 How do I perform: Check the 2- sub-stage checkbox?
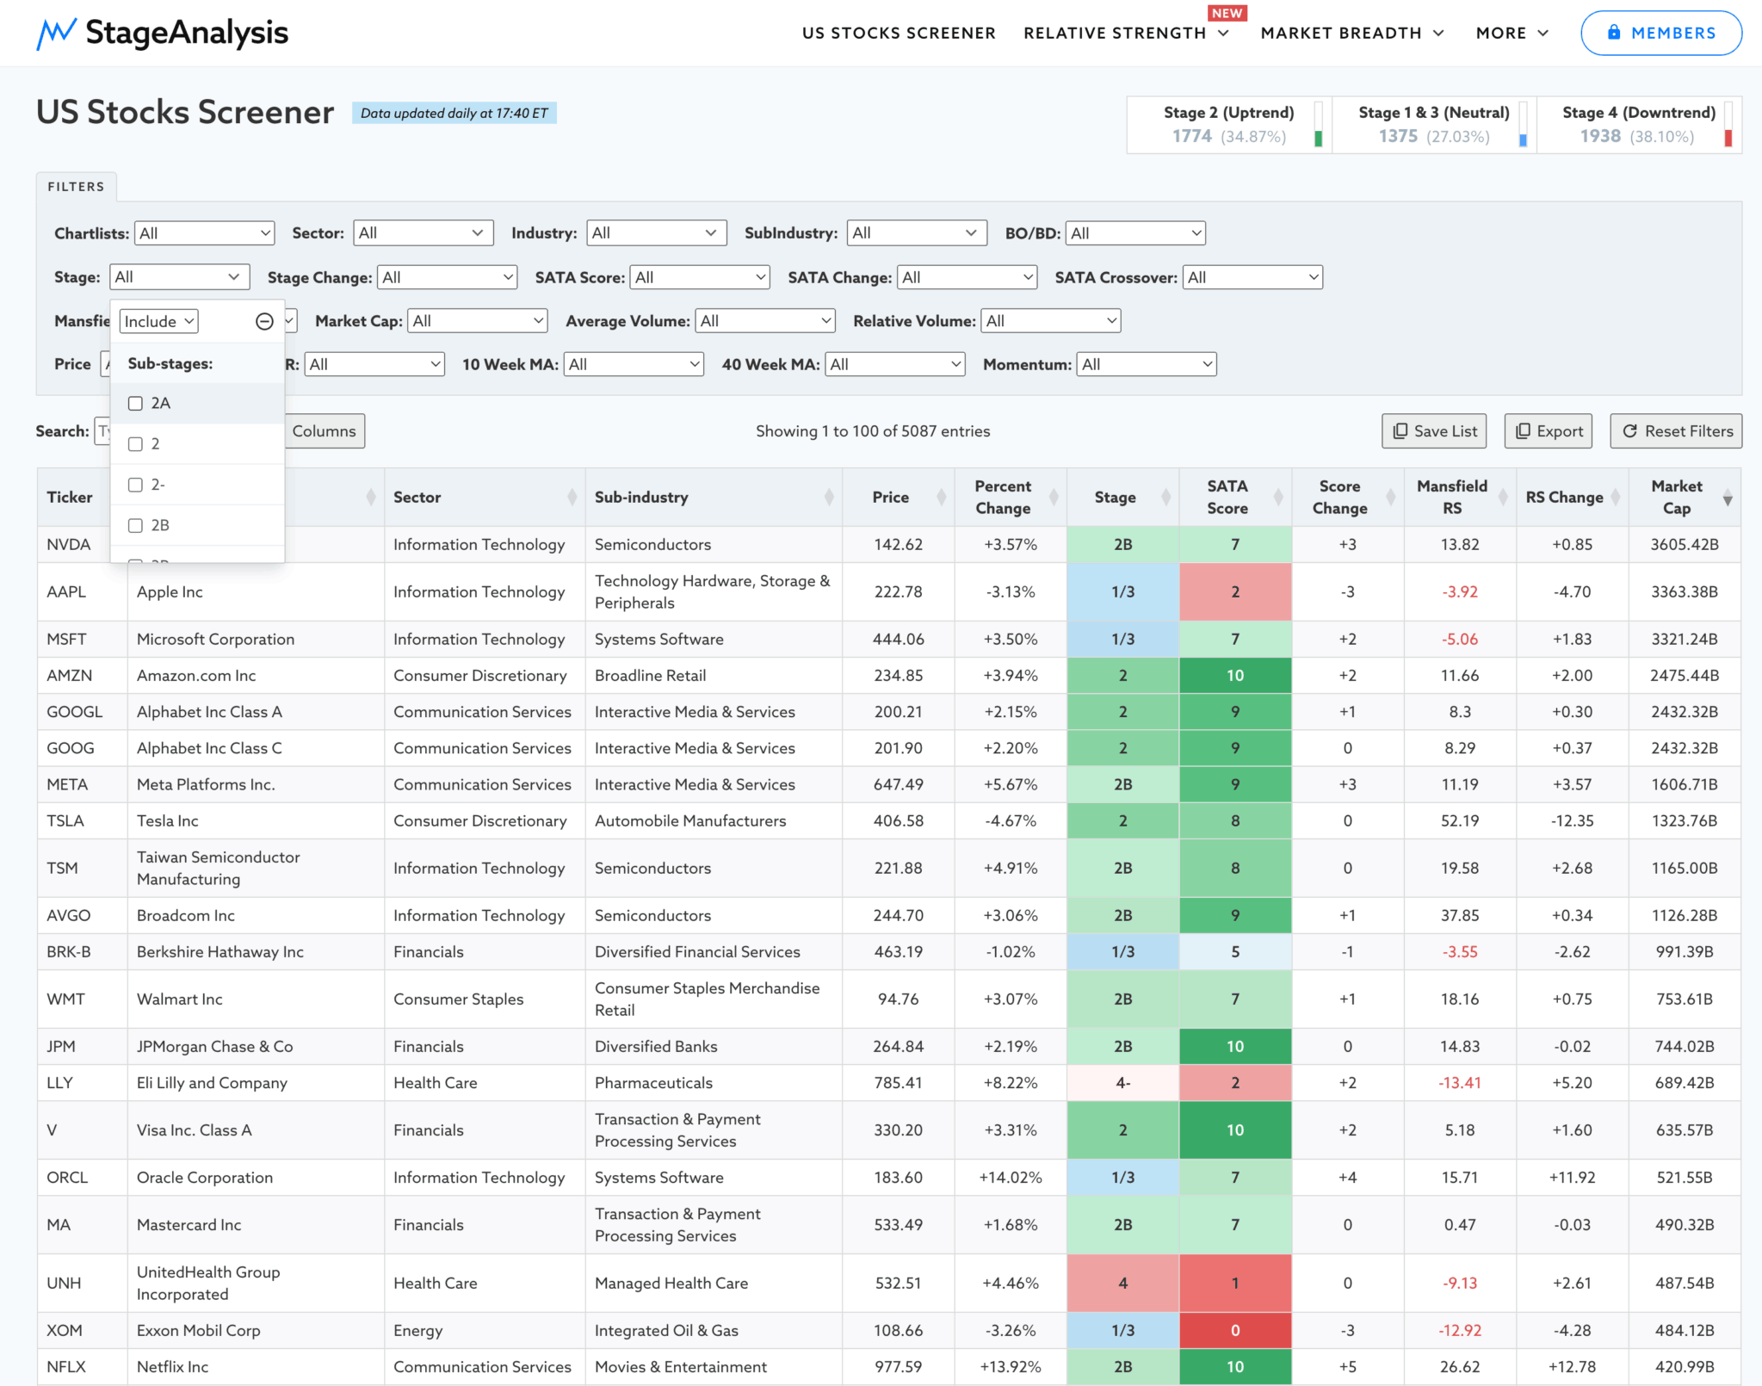pos(135,485)
